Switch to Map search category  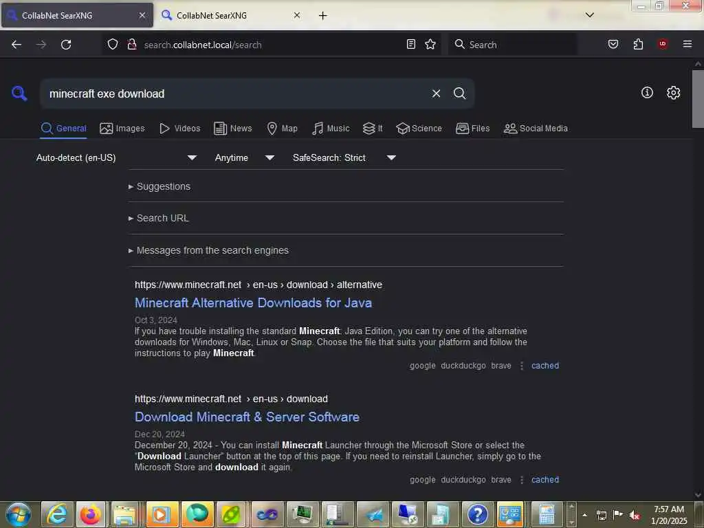pyautogui.click(x=282, y=129)
